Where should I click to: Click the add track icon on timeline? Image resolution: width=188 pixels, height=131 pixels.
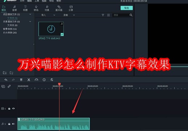[x=3, y=86]
